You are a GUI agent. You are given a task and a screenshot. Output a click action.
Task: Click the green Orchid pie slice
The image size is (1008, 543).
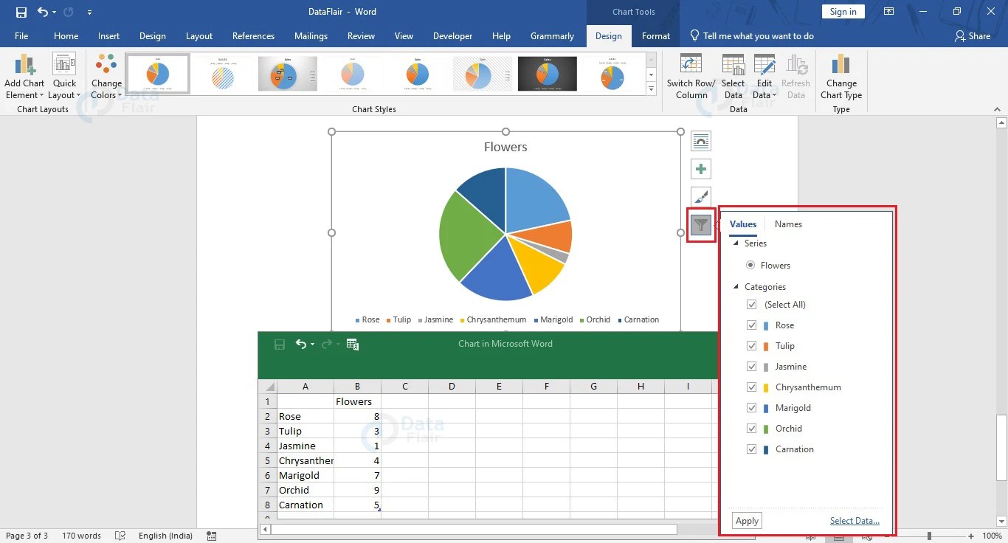pos(466,236)
